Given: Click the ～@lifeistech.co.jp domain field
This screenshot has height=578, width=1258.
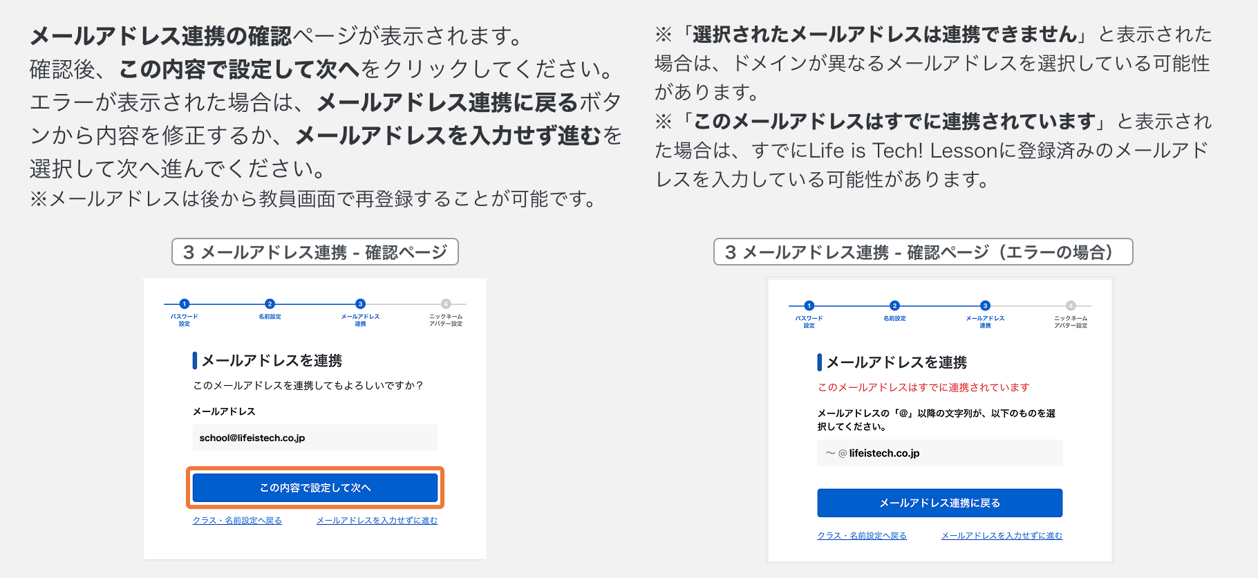Looking at the screenshot, I should pyautogui.click(x=939, y=454).
